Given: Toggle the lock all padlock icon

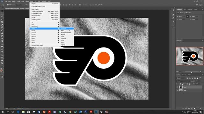Looking at the screenshot, I should [190, 84].
